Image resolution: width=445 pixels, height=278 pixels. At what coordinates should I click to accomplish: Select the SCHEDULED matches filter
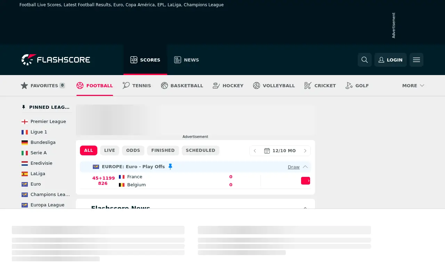[201, 150]
